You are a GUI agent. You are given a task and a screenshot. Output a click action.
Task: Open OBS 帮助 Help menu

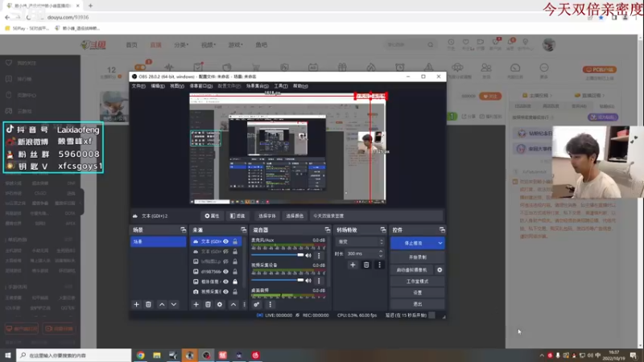300,86
